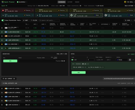This screenshot has height=110, width=135.
Task: Unstar the CL1-USDt/USDC pool
Action: pyautogui.click(x=2, y=44)
